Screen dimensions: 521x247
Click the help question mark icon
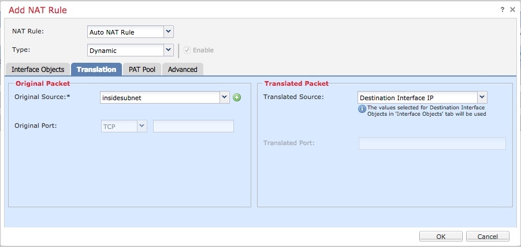click(501, 10)
